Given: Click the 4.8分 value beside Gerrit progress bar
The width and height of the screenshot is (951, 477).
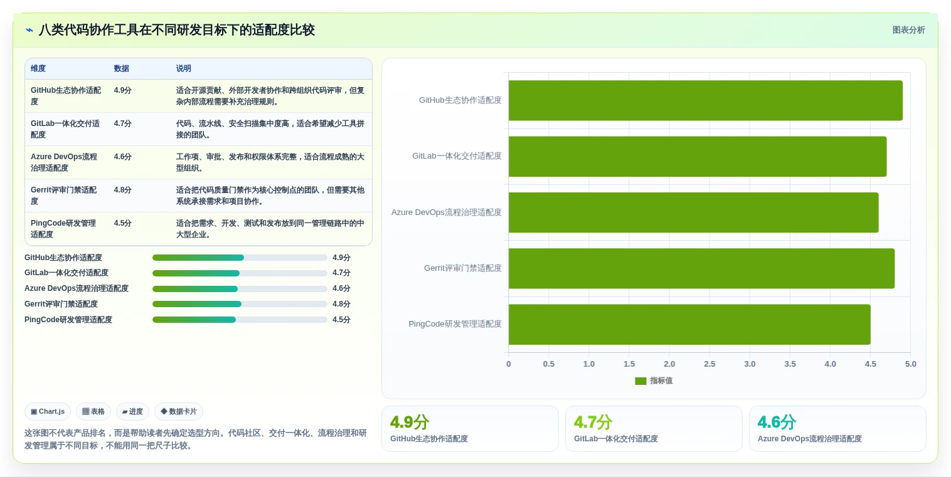Looking at the screenshot, I should point(341,304).
